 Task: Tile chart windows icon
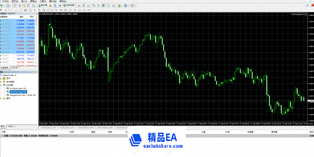point(103,6)
